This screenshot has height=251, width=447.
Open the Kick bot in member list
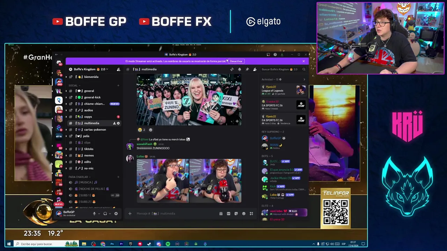283,188
